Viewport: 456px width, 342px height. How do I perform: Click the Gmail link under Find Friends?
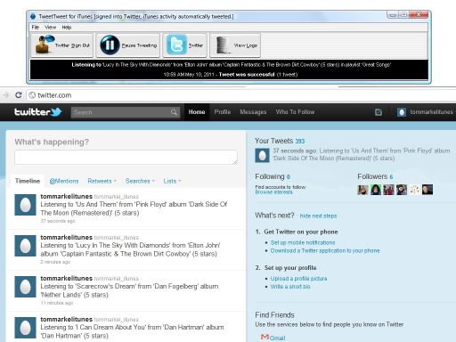[277, 338]
